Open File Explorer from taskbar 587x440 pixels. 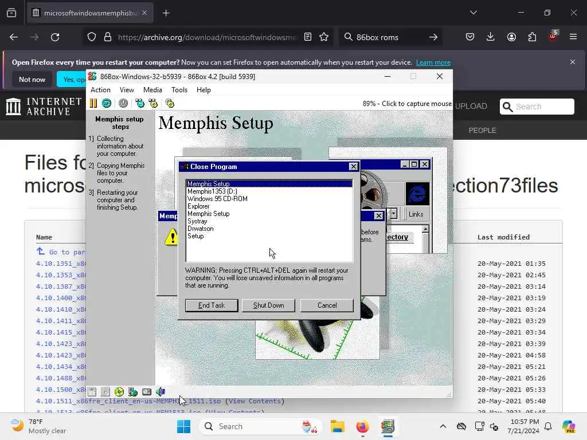coord(337,426)
